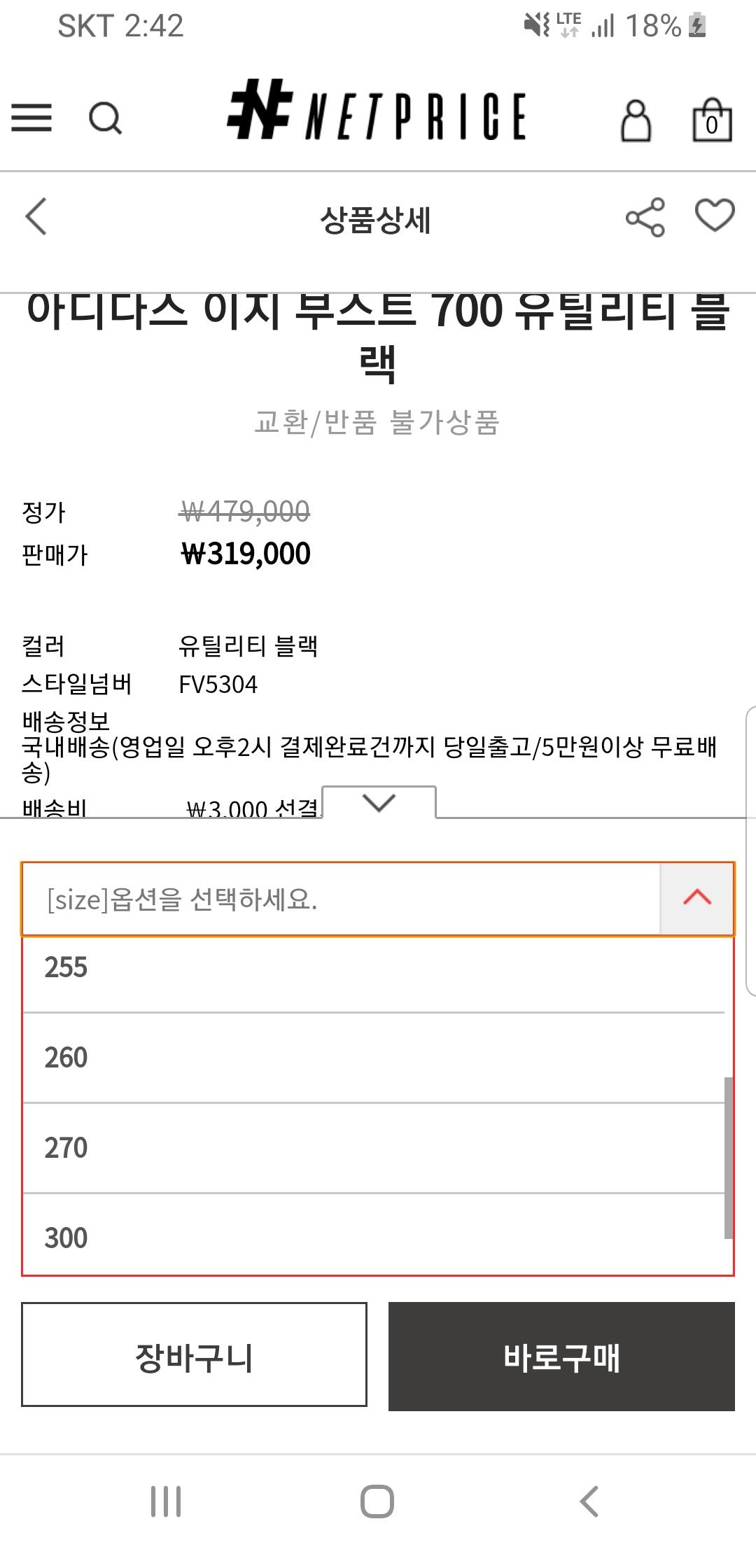This screenshot has height=1554, width=756.
Task: Open the user account icon
Action: click(636, 120)
